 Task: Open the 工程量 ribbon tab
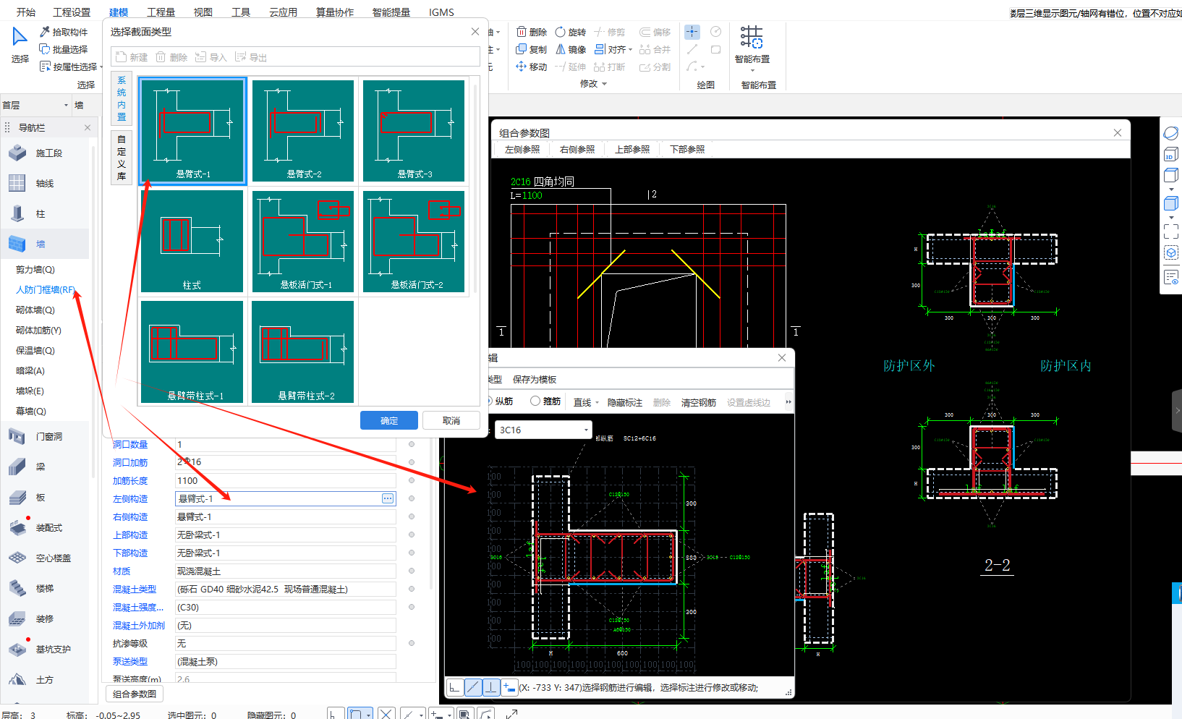coord(161,12)
